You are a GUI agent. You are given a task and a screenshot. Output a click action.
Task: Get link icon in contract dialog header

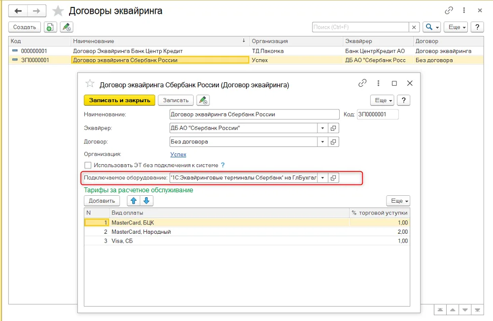coord(362,83)
